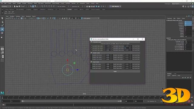Image resolution: width=194 pixels, height=109 pixels.
Task: Click the Redo arrow icon
Action: click(x=24, y=6)
